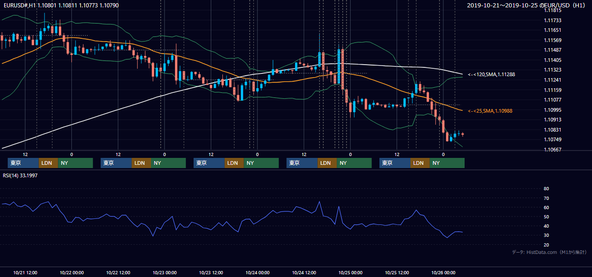Click price axis value 1.10995

(552, 110)
